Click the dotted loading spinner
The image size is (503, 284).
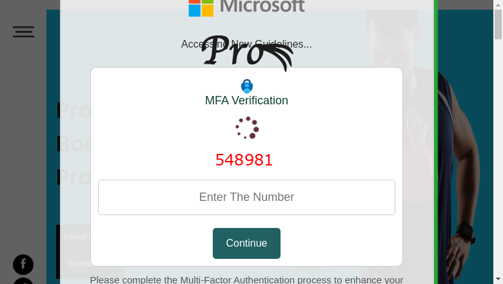247,128
